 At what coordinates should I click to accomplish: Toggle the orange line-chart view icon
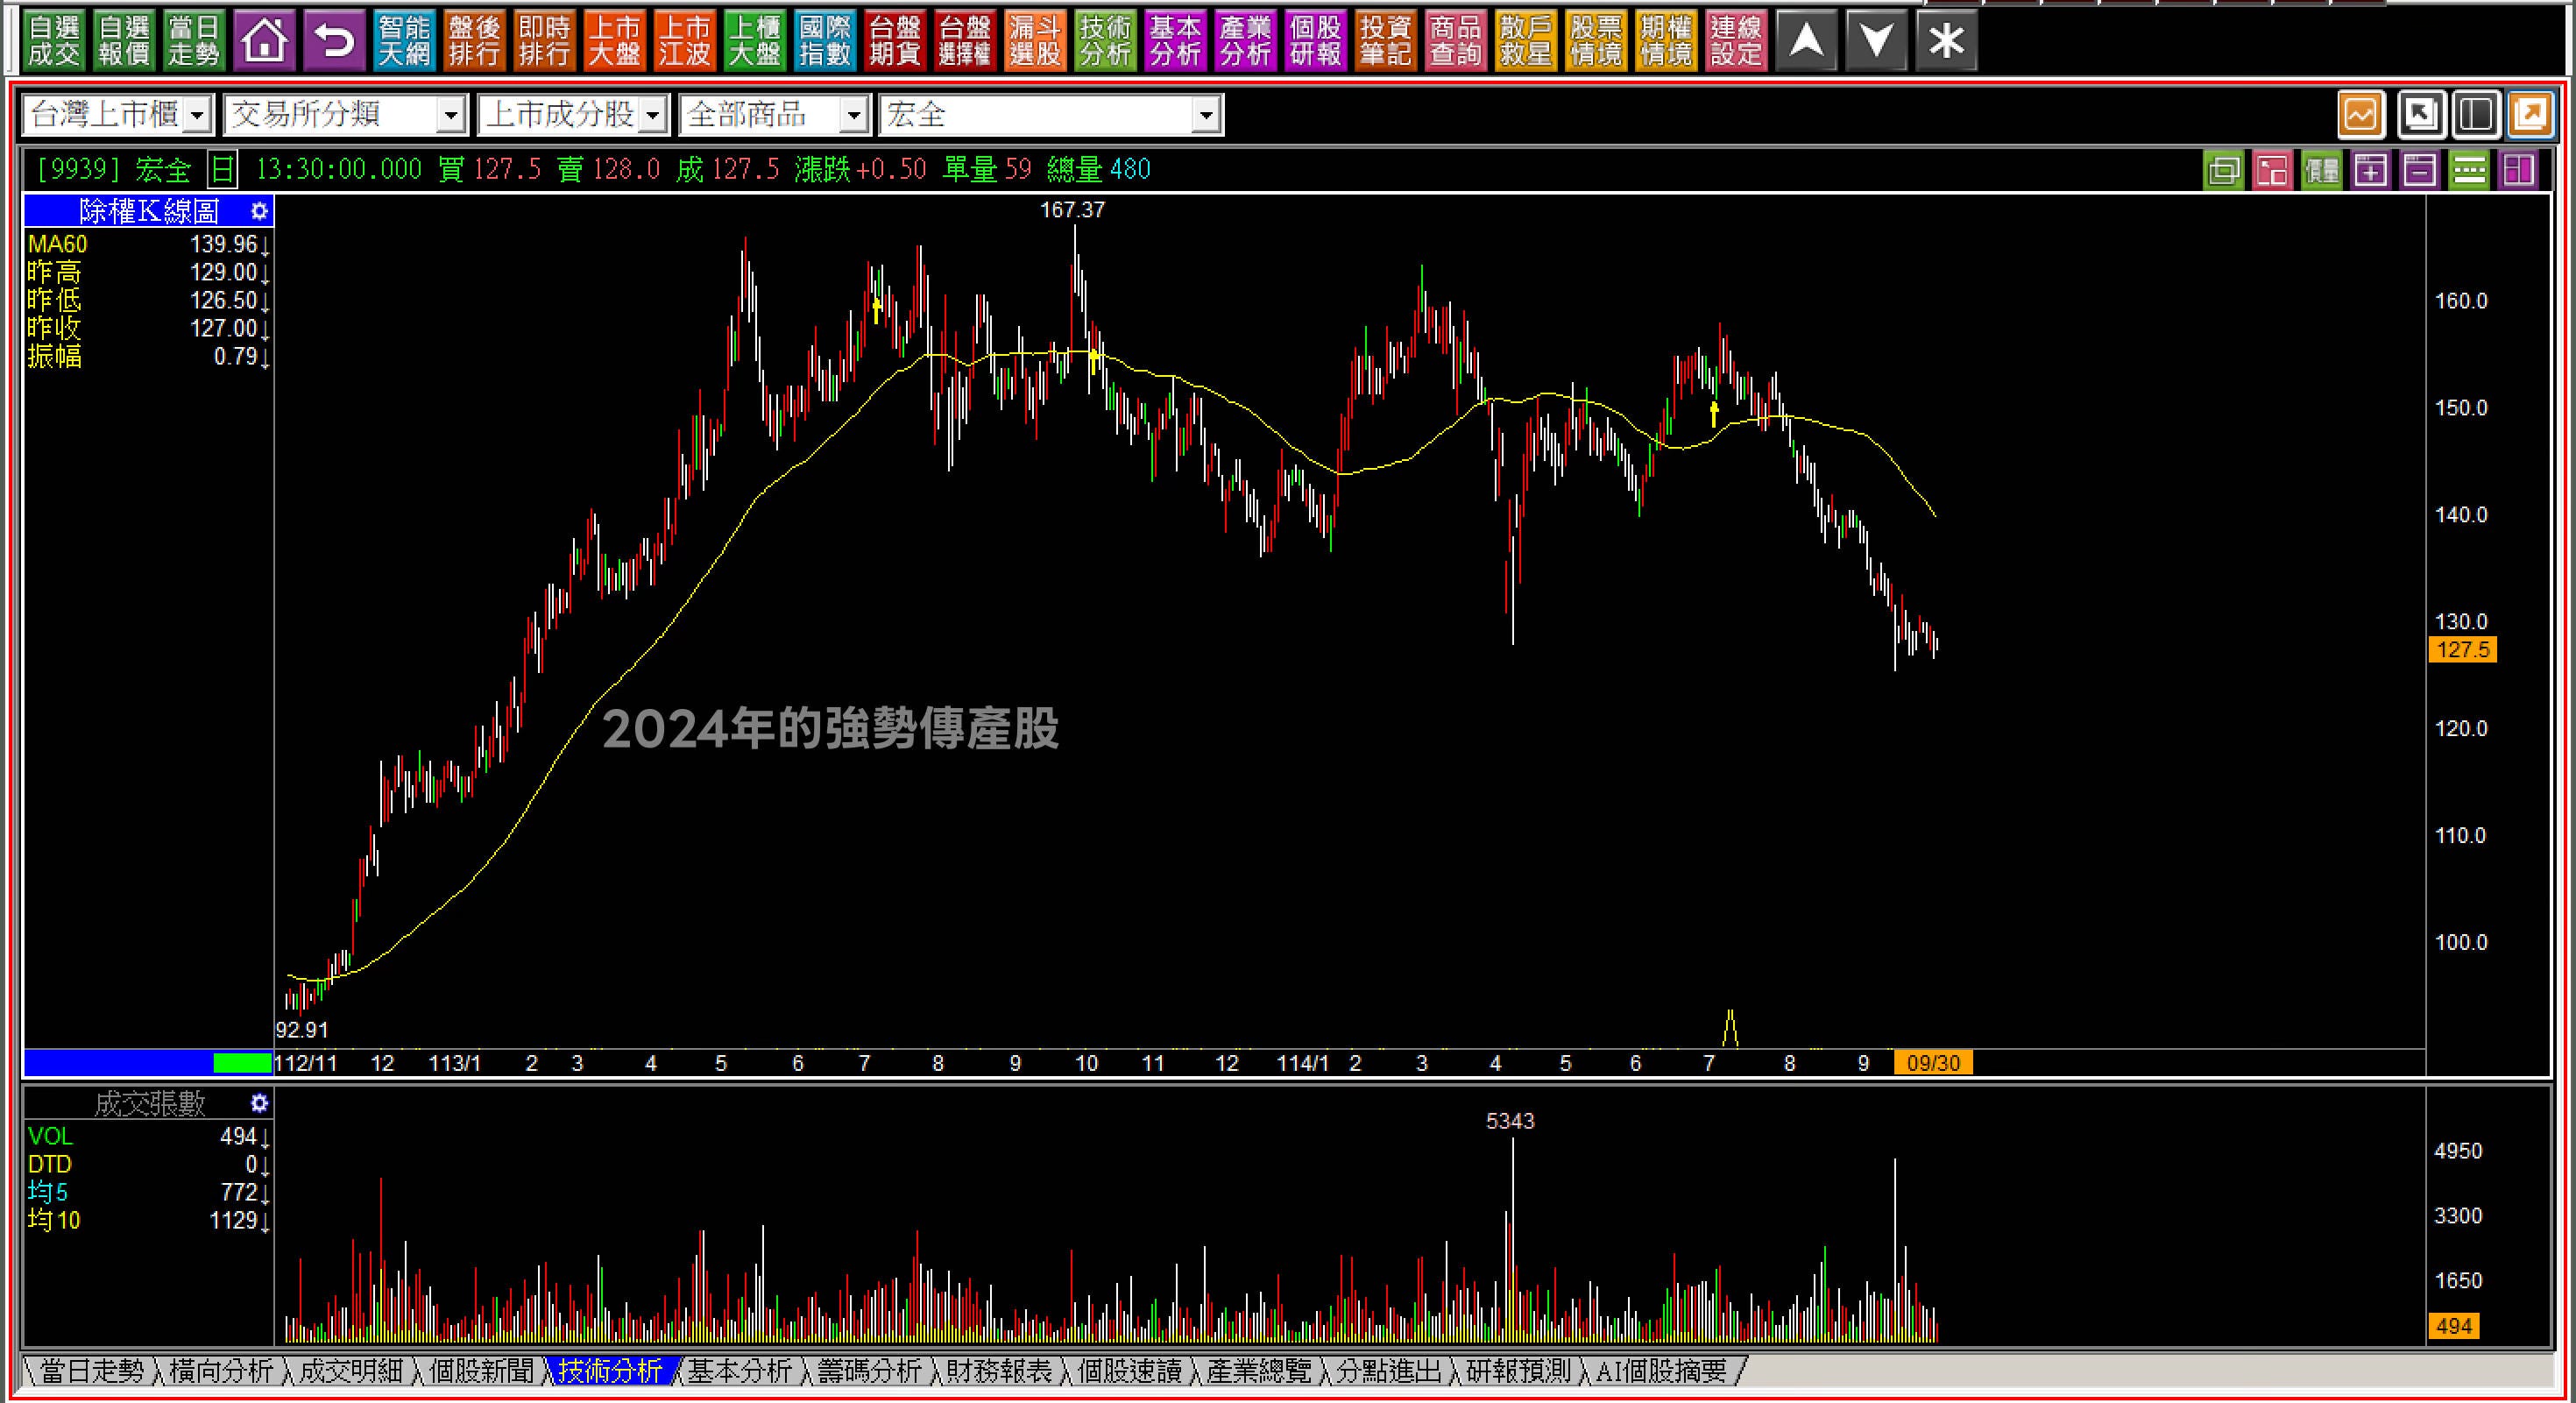tap(2360, 114)
